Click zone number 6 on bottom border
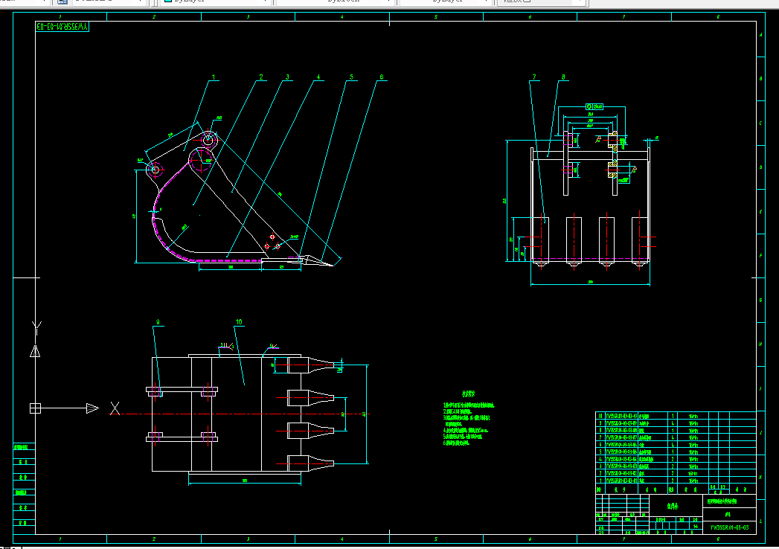The image size is (779, 549). click(530, 539)
